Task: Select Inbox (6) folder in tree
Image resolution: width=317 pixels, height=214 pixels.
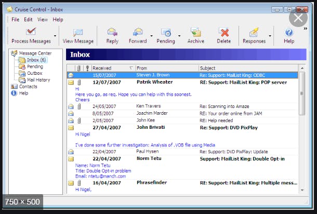Action: (36, 60)
